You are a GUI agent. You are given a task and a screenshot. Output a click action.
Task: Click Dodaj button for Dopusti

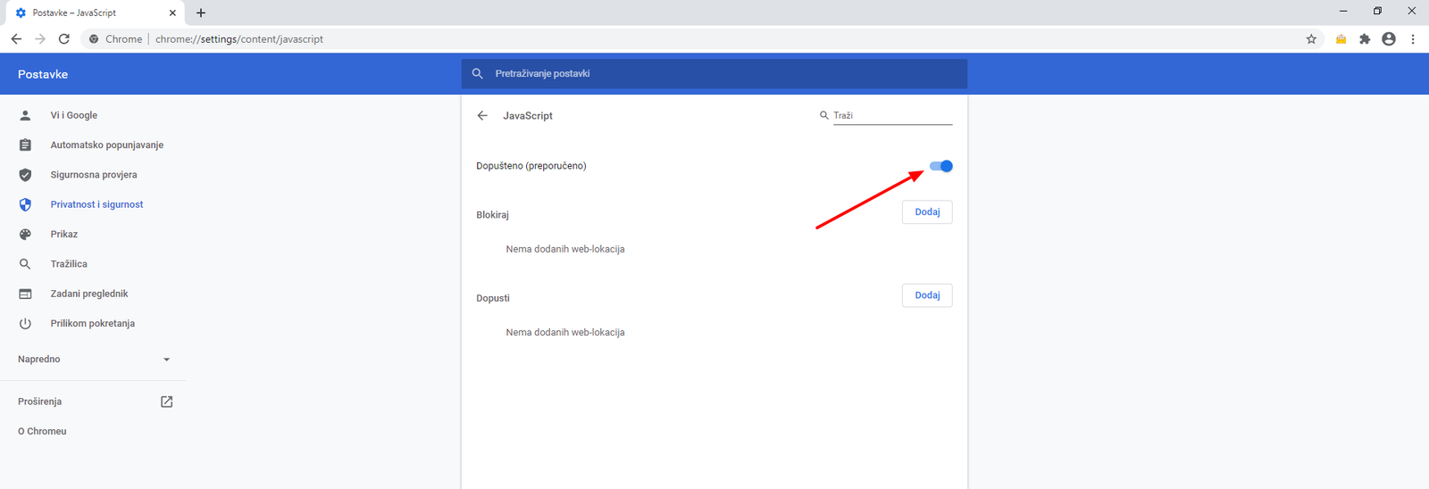tap(927, 295)
